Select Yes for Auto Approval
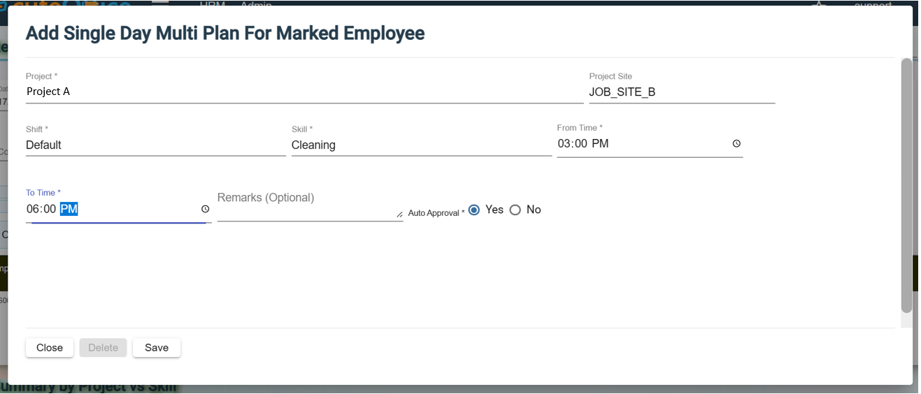 tap(474, 210)
